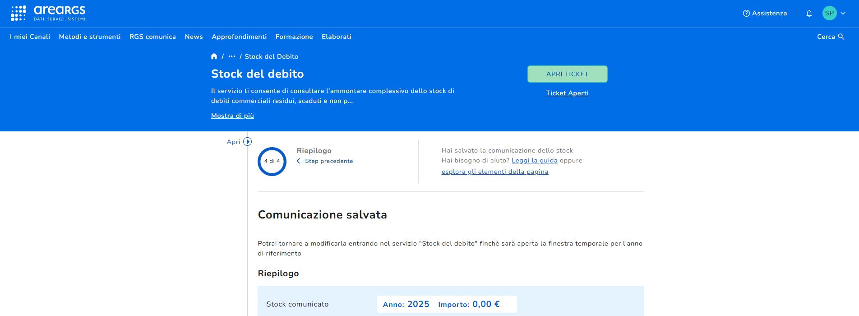This screenshot has height=316, width=859.
Task: Open the Ticket Aperti link
Action: pyautogui.click(x=567, y=93)
